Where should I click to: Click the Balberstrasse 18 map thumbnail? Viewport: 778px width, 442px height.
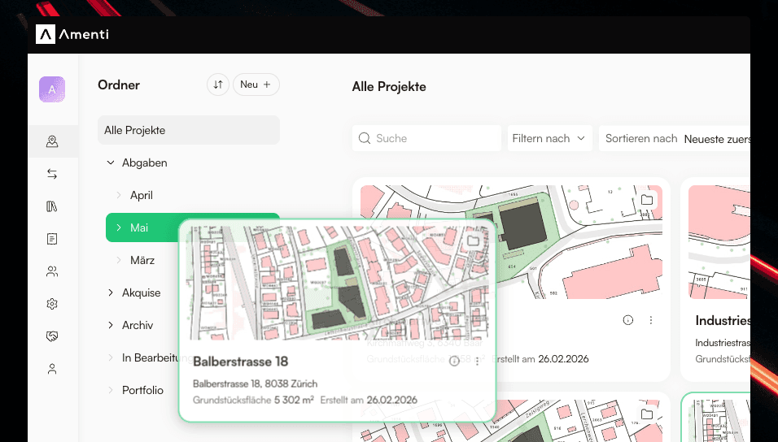click(338, 283)
